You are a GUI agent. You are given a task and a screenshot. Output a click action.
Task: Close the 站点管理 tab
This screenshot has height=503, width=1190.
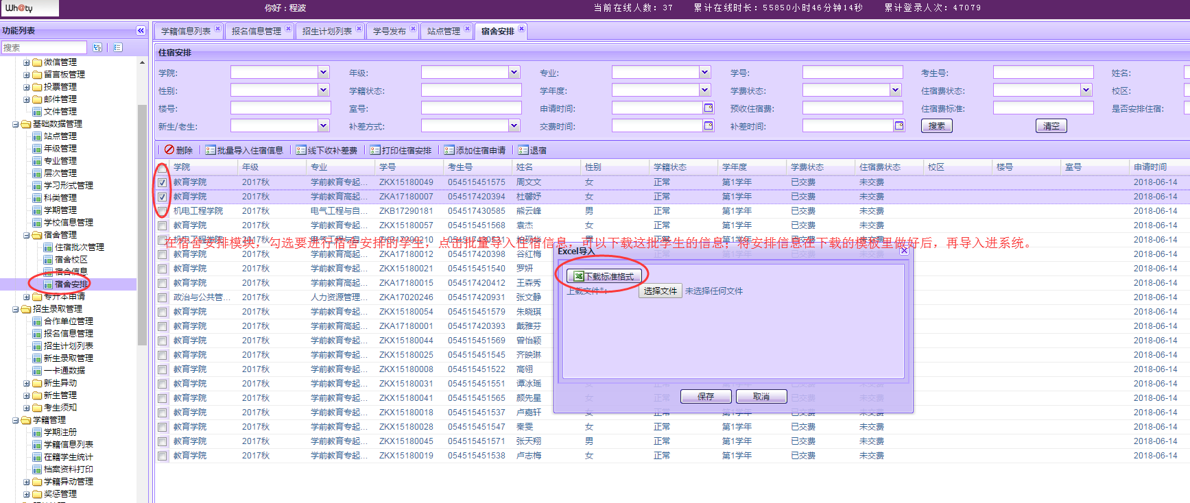click(x=467, y=29)
